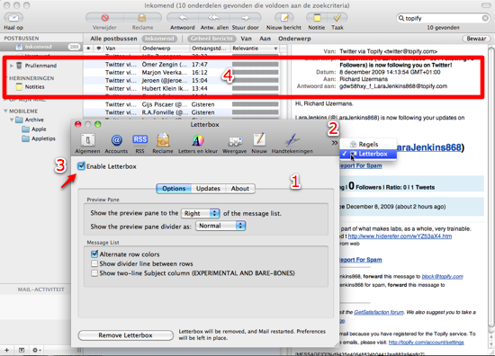Click the Stuur door forward icon
The height and width of the screenshot is (356, 495).
coord(246,18)
